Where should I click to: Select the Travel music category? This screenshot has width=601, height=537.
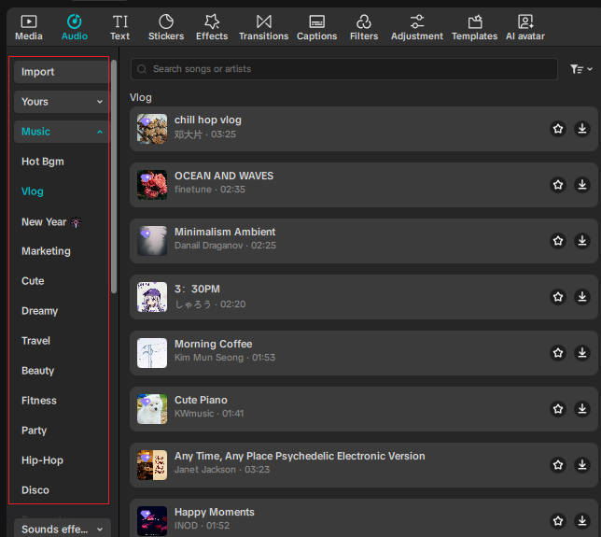[x=36, y=341]
